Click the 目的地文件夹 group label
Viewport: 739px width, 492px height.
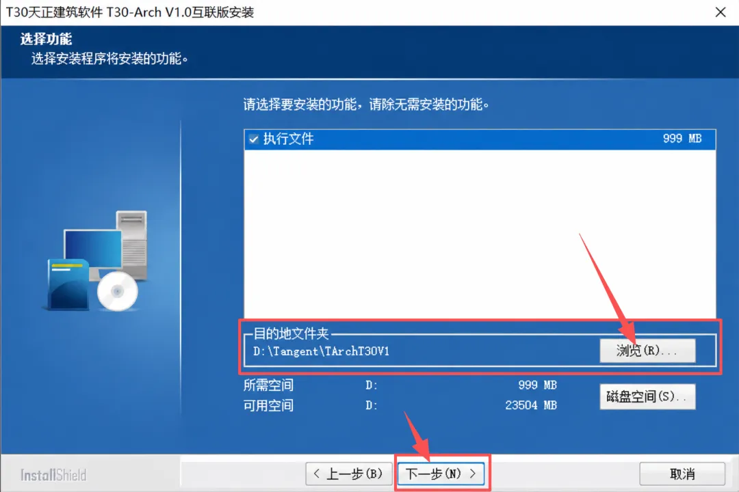pos(291,333)
